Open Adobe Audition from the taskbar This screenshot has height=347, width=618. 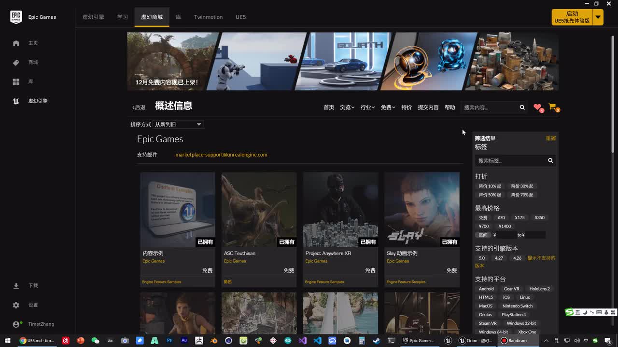point(184,341)
